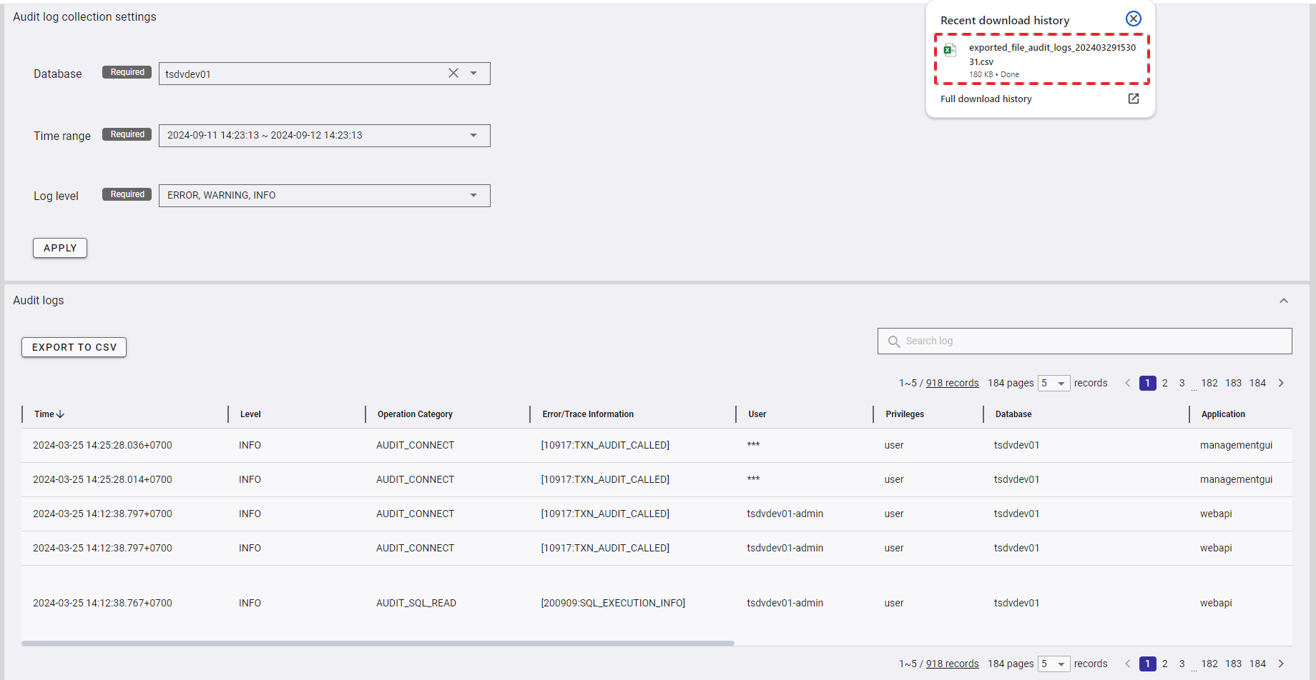
Task: Close the Recent download history popup
Action: [x=1133, y=19]
